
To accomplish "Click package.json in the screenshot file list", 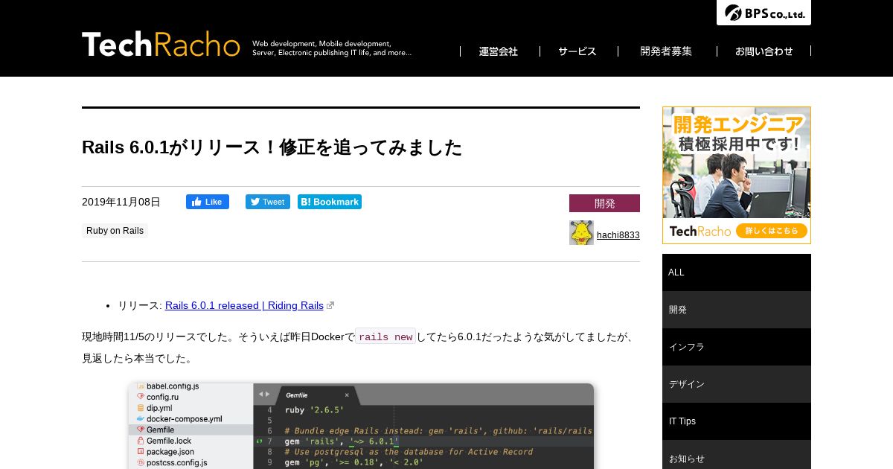I will point(170,451).
